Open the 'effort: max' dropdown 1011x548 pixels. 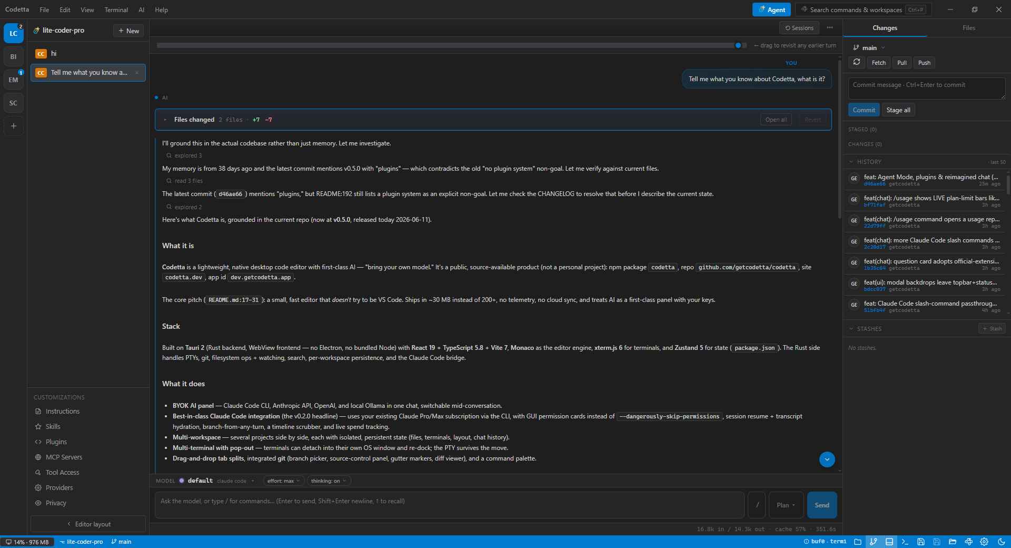tap(284, 481)
